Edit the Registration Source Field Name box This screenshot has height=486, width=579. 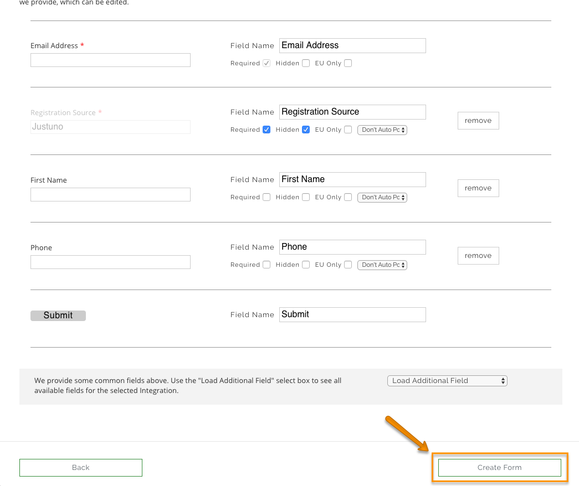[352, 112]
